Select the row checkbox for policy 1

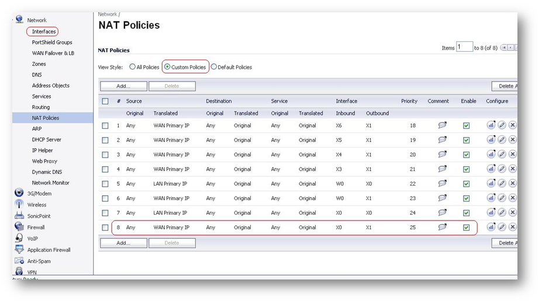click(x=105, y=125)
